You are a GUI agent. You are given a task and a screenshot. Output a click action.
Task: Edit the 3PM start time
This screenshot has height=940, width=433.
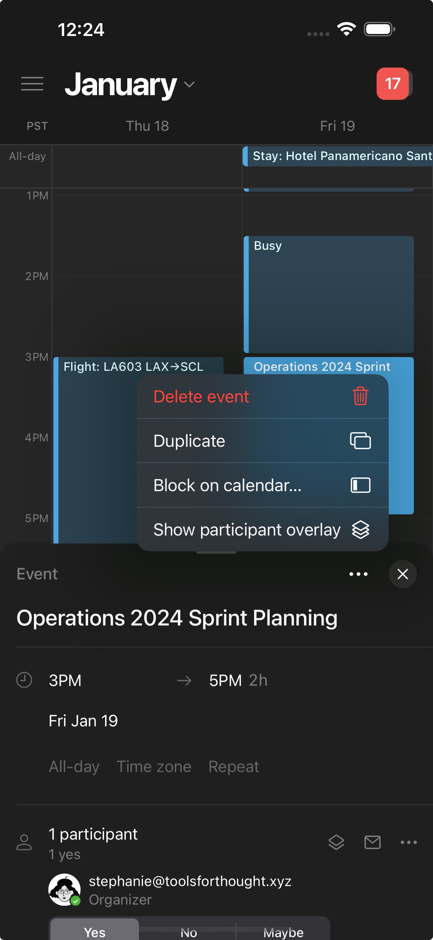tap(65, 680)
